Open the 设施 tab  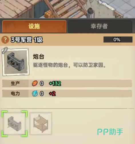click(34, 26)
